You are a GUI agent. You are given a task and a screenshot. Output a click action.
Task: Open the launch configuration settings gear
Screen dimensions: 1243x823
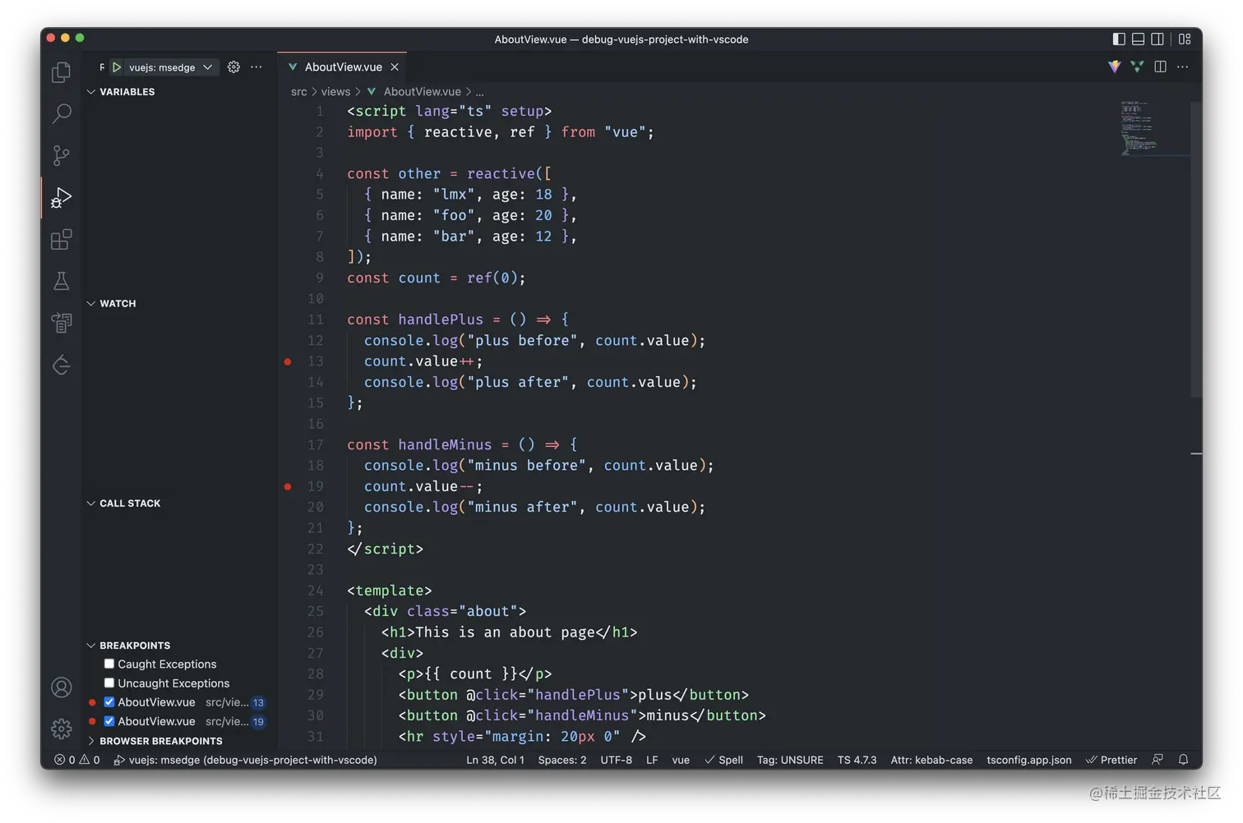(x=233, y=67)
